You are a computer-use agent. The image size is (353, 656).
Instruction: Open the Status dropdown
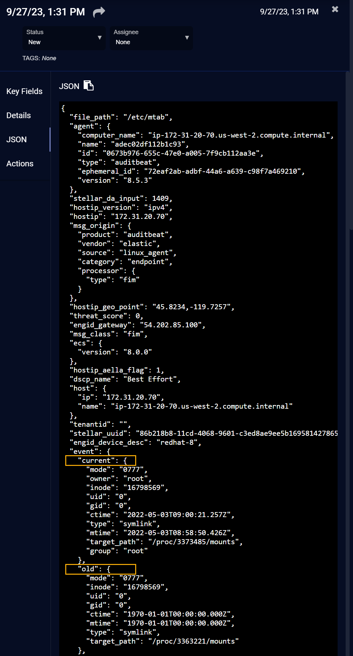click(x=64, y=38)
